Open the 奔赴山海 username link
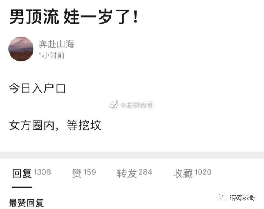Viewport: 264px width, 209px height. point(57,44)
